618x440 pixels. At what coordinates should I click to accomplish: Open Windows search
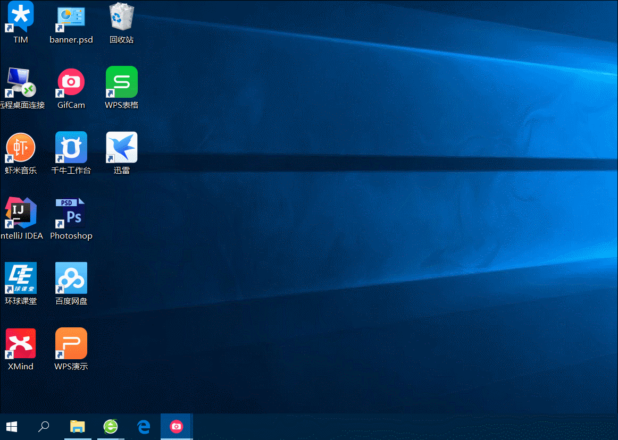44,427
